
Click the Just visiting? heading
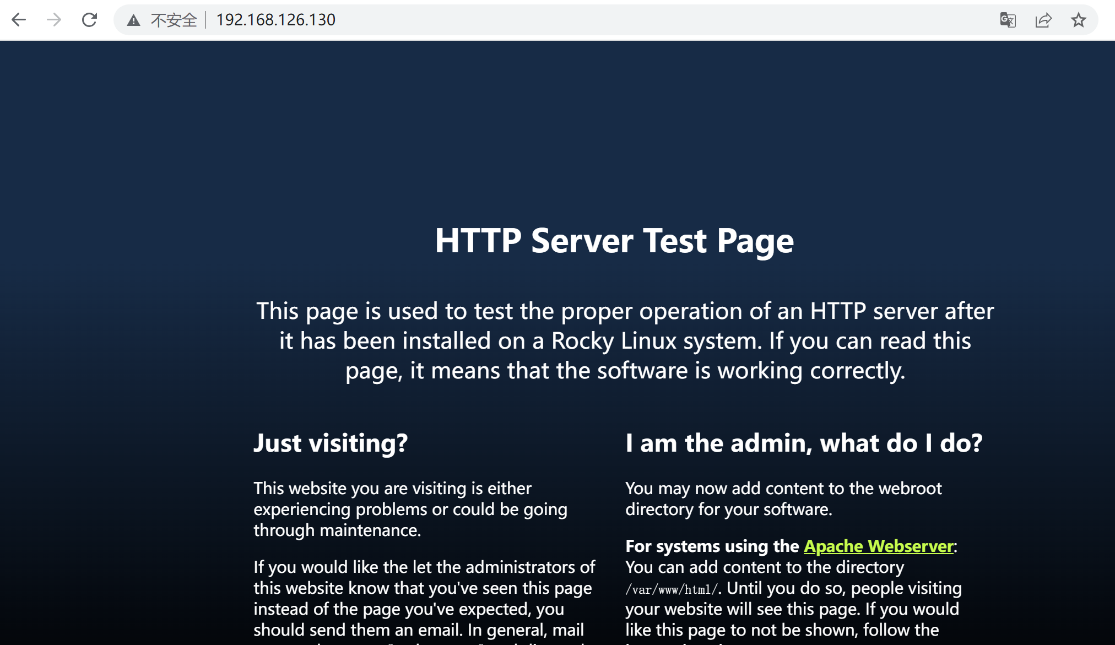(x=331, y=443)
